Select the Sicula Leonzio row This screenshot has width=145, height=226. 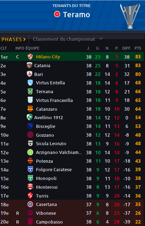point(72,143)
